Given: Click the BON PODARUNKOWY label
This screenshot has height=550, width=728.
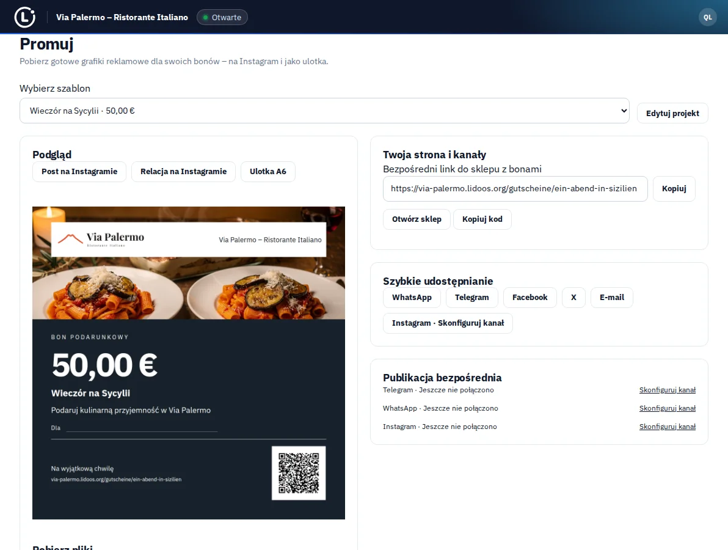Looking at the screenshot, I should click(x=90, y=337).
